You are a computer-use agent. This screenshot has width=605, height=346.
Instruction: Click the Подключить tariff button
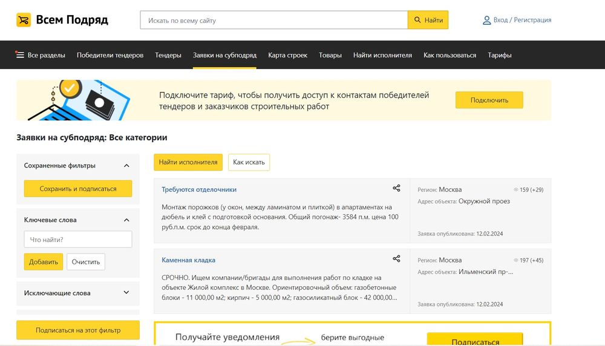tap(489, 100)
